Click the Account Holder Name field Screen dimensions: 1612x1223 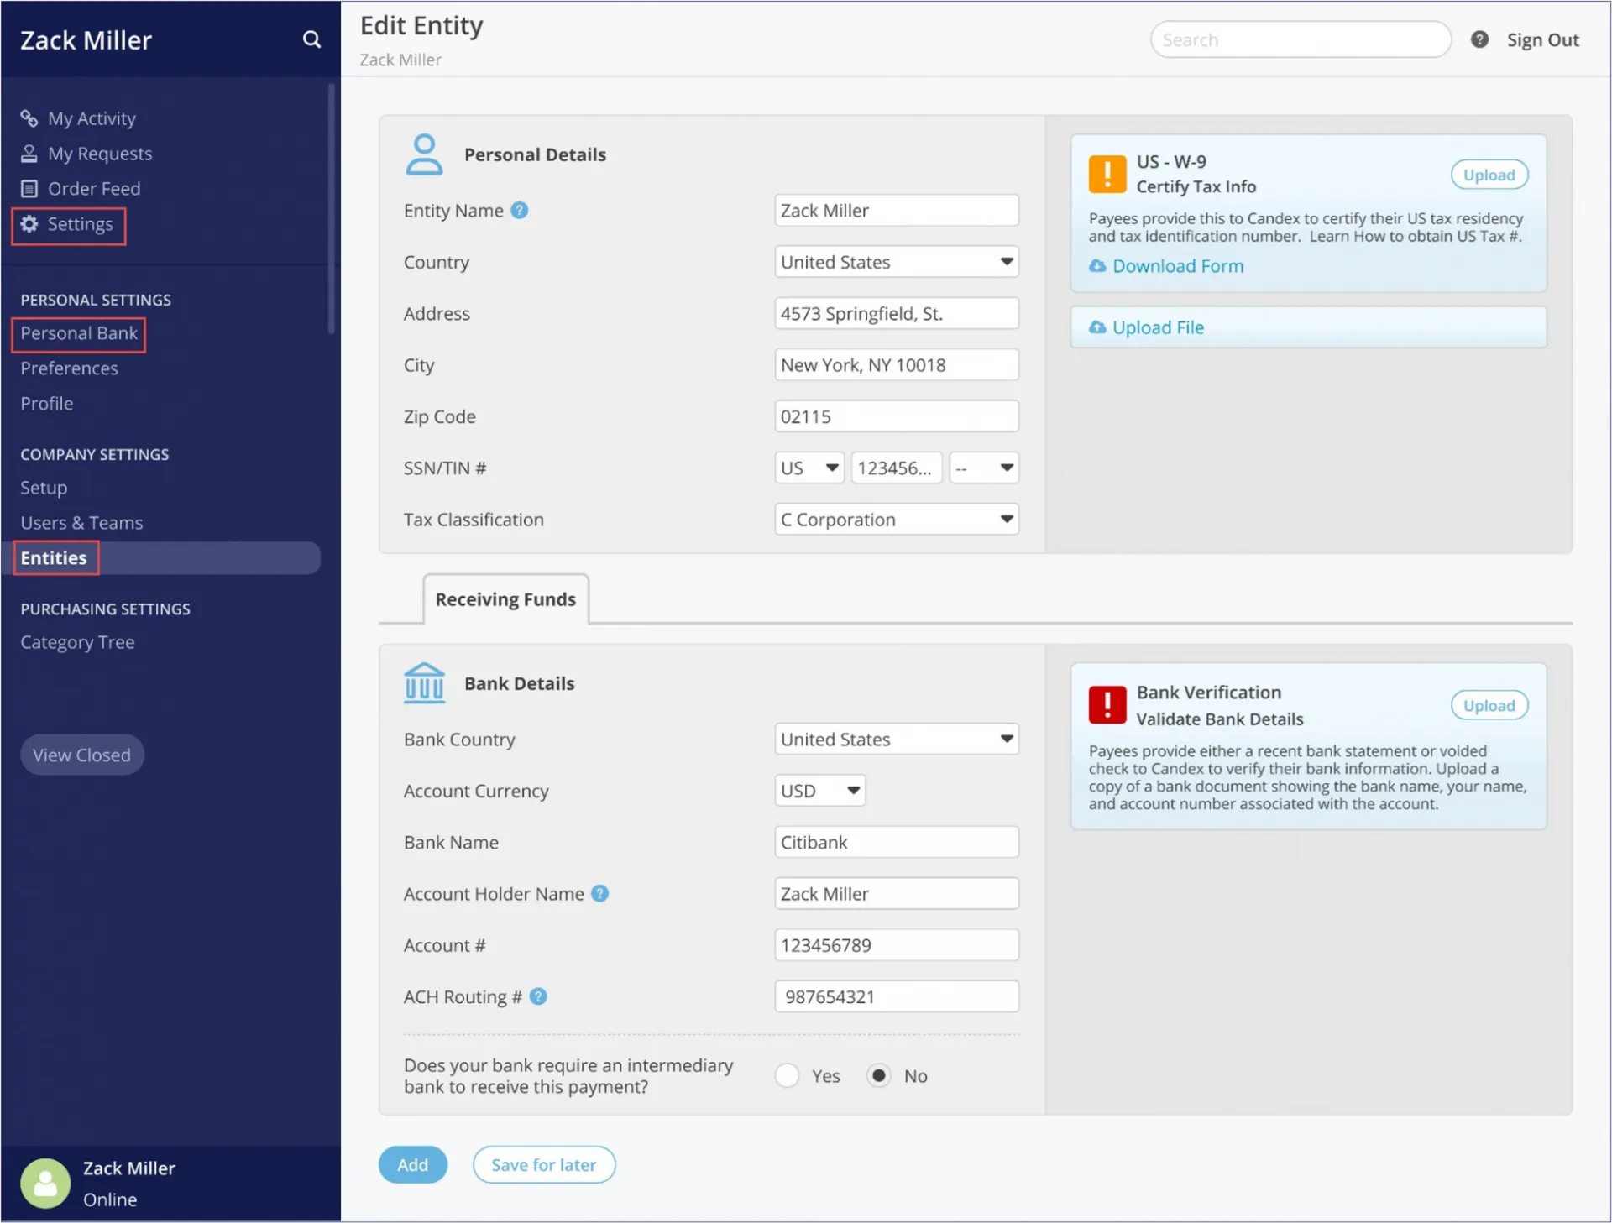(896, 894)
